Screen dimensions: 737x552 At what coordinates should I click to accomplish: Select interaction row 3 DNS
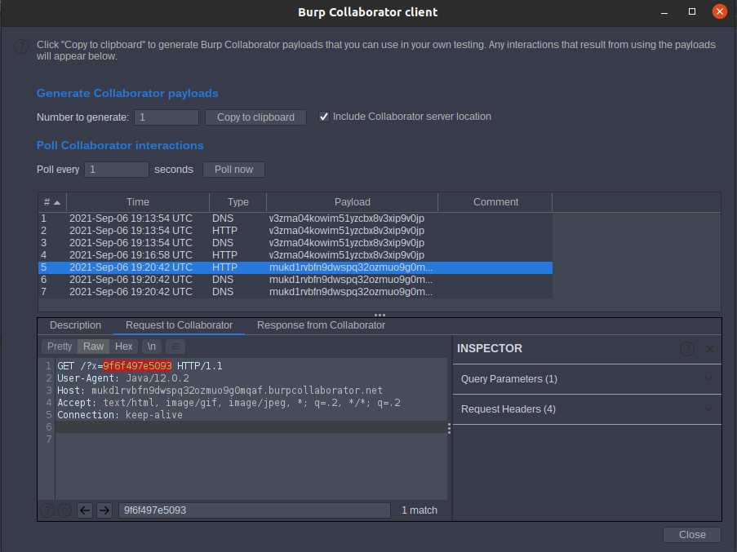(x=295, y=243)
